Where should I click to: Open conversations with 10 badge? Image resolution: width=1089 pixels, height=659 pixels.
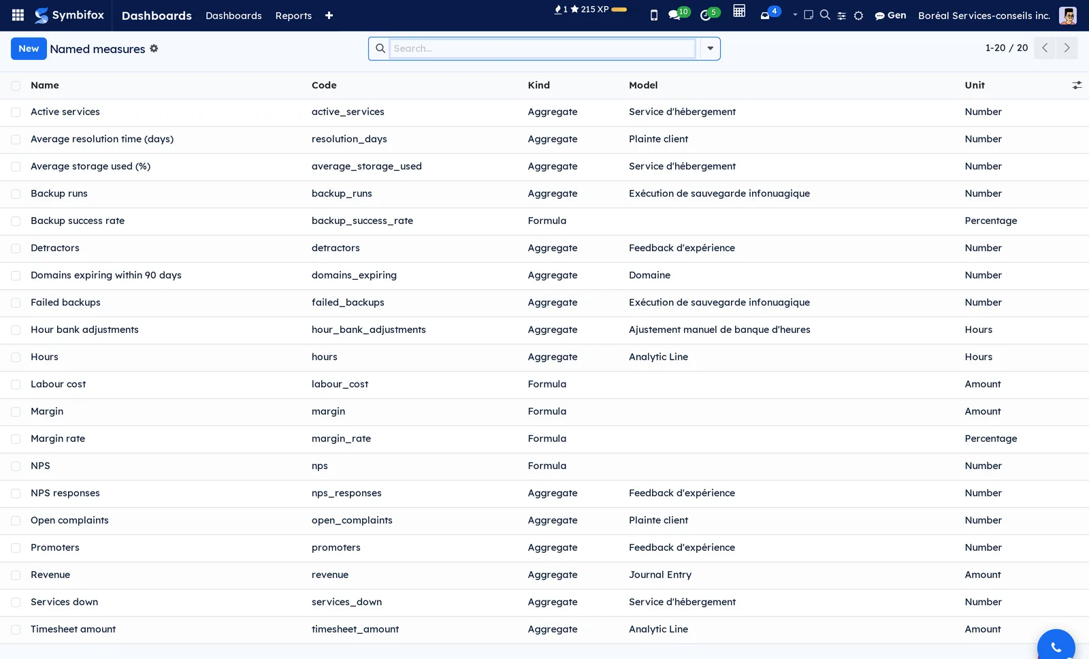[x=679, y=14]
